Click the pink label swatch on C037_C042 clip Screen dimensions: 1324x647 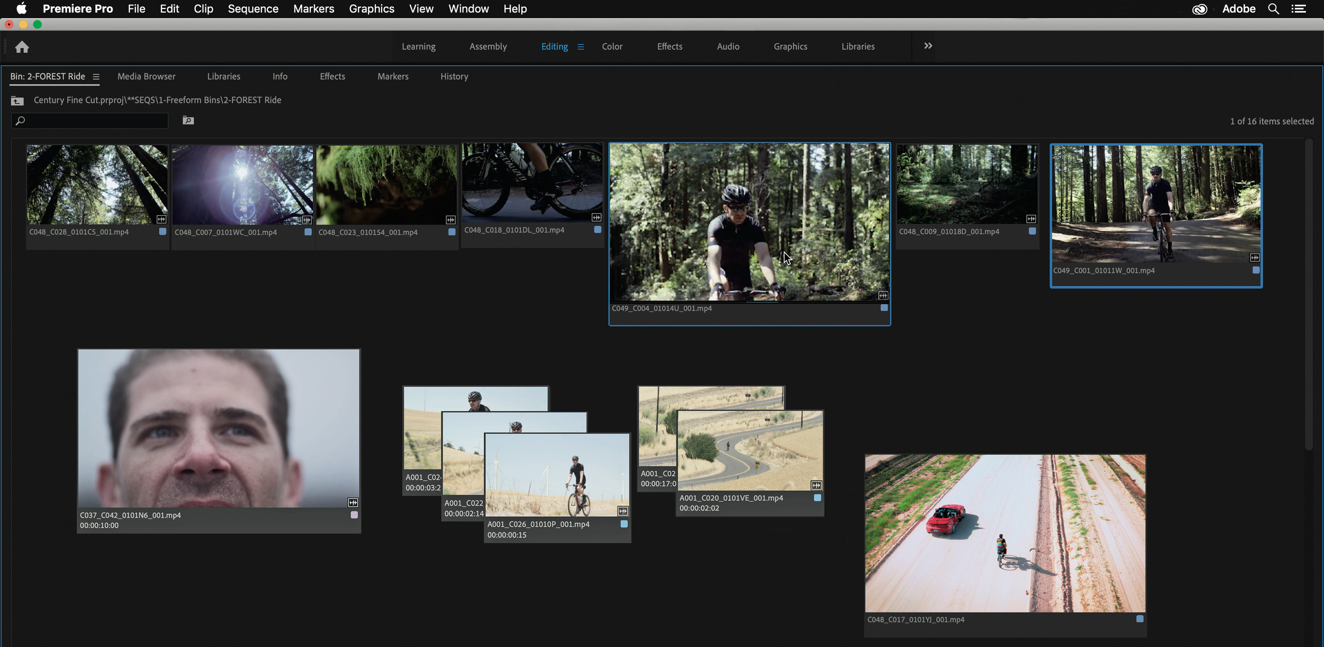pos(354,515)
